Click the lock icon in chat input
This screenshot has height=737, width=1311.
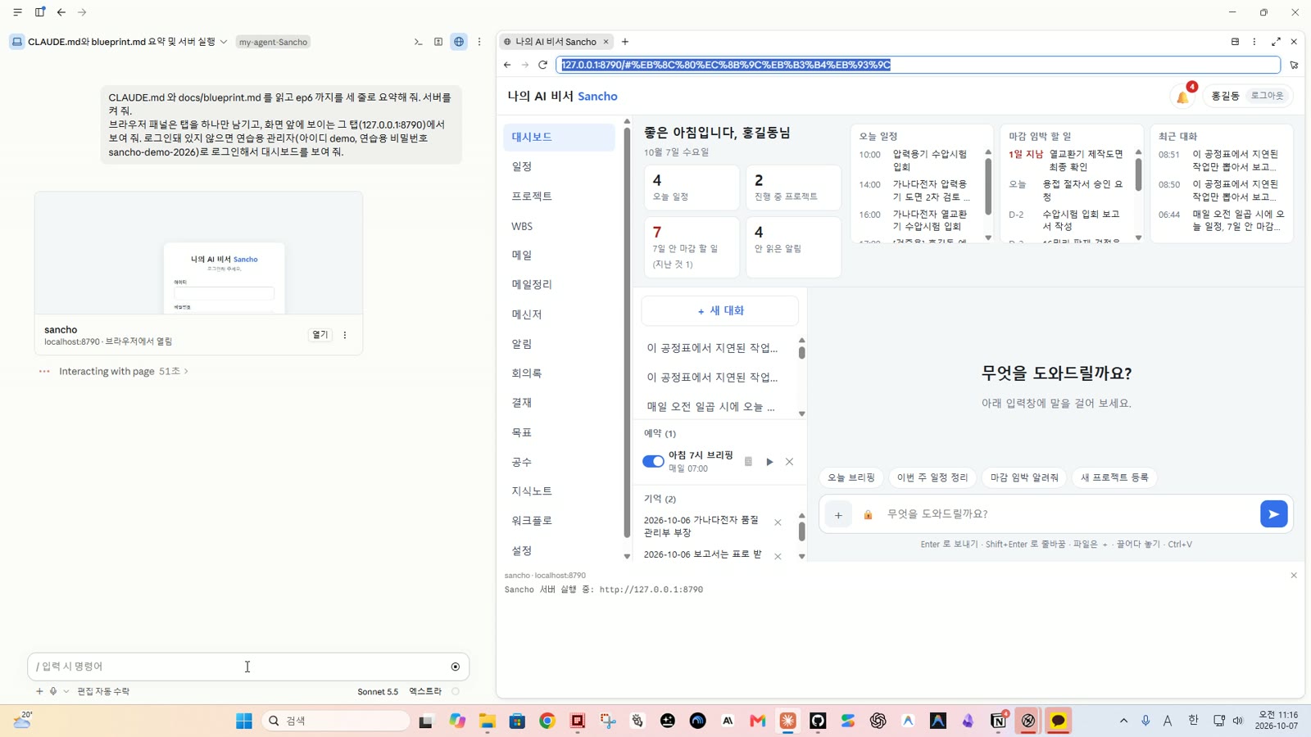(868, 515)
